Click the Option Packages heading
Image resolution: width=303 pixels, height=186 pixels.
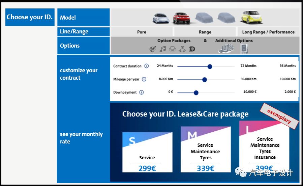(174, 41)
